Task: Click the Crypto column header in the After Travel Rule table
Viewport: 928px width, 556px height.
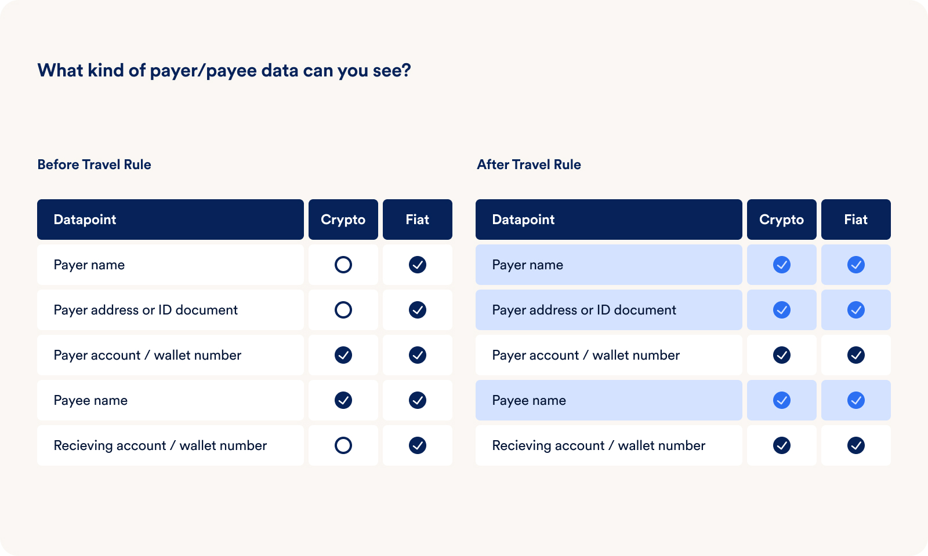Action: (781, 220)
